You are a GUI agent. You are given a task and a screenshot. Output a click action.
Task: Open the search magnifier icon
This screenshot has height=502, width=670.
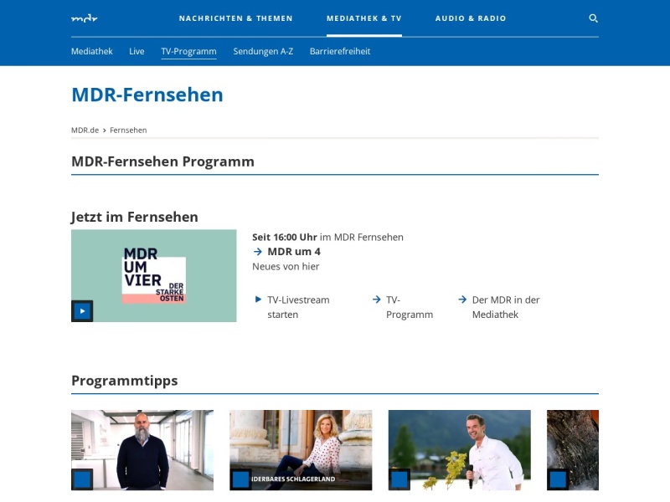[x=593, y=18]
